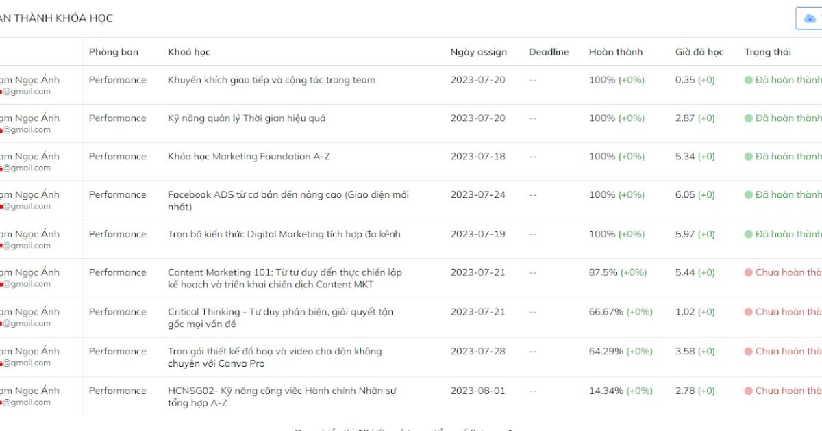Click the 2023-08-01 assign date cell

tap(477, 391)
